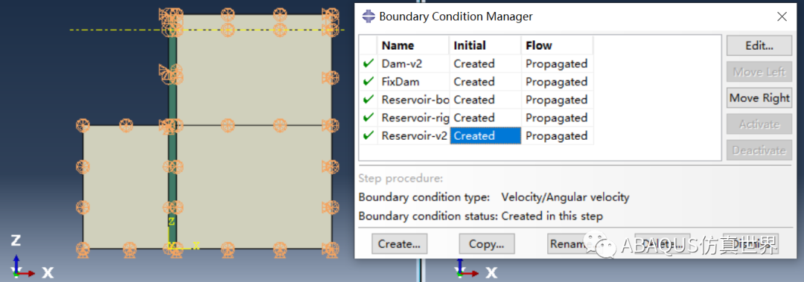Click the Edit... button
Image resolution: width=804 pixels, height=282 pixels.
(759, 45)
